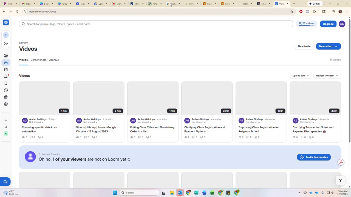
Task: Click the invite people icon in the sidebar
Action: point(6,44)
